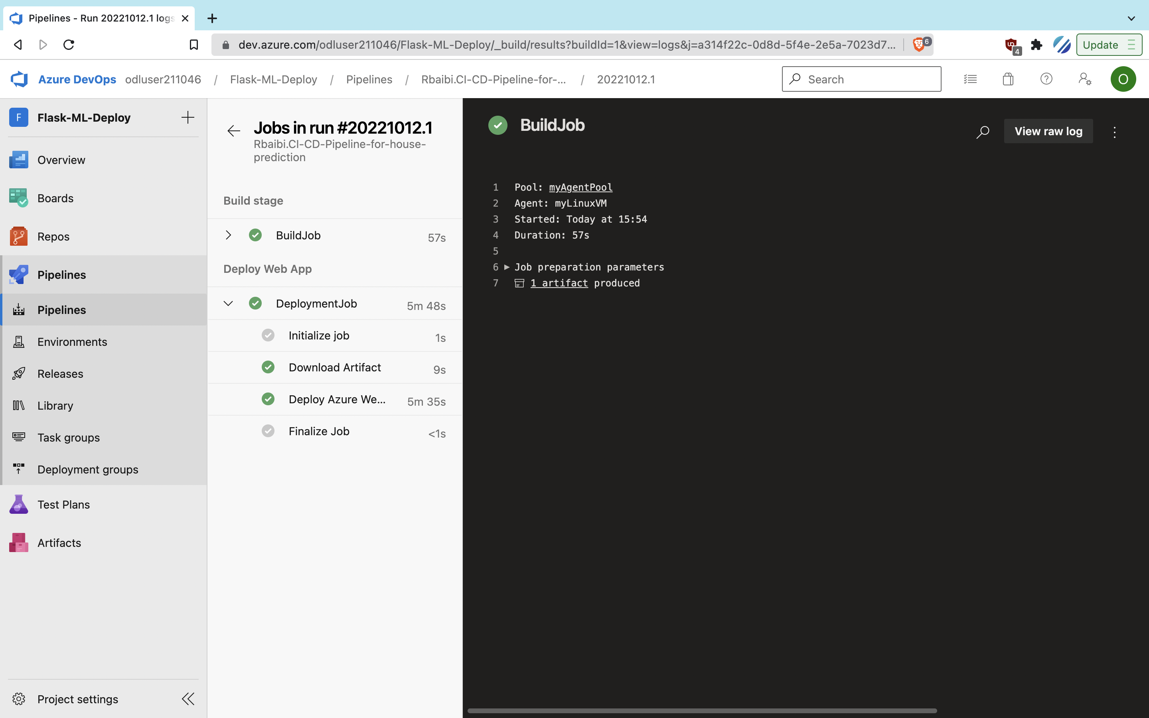Search the log with magnifier icon
The image size is (1149, 718).
pos(982,132)
